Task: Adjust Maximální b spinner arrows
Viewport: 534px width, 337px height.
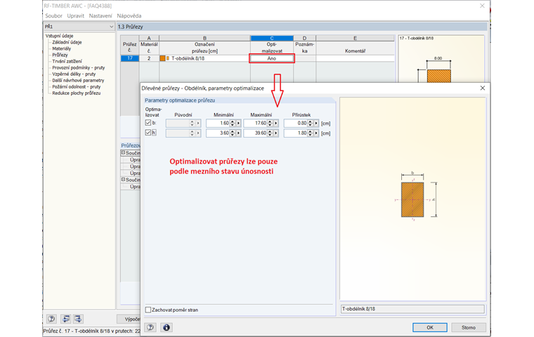Action: coord(270,124)
